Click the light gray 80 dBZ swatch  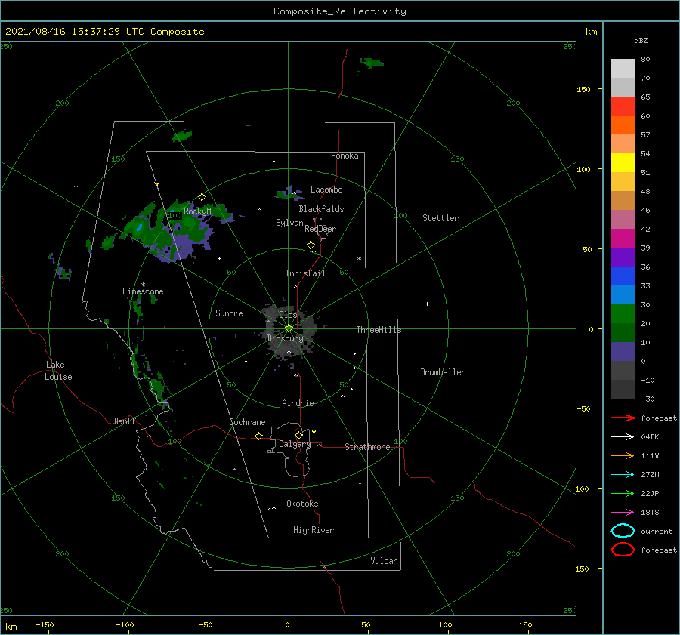[623, 69]
